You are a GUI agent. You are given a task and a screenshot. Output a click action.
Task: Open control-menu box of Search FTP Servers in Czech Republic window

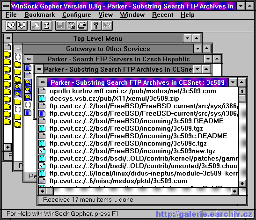coord(29,59)
